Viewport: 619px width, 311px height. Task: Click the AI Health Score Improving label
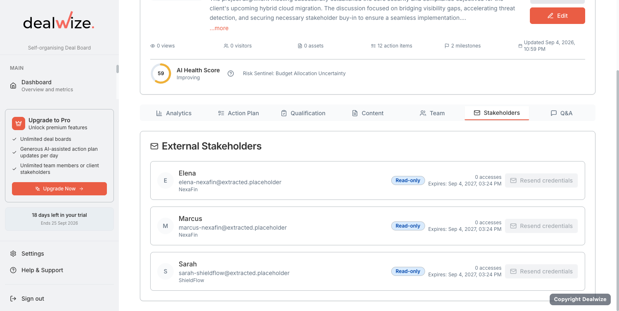(x=188, y=78)
